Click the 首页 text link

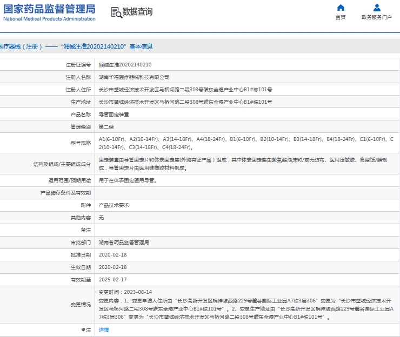coord(341,17)
